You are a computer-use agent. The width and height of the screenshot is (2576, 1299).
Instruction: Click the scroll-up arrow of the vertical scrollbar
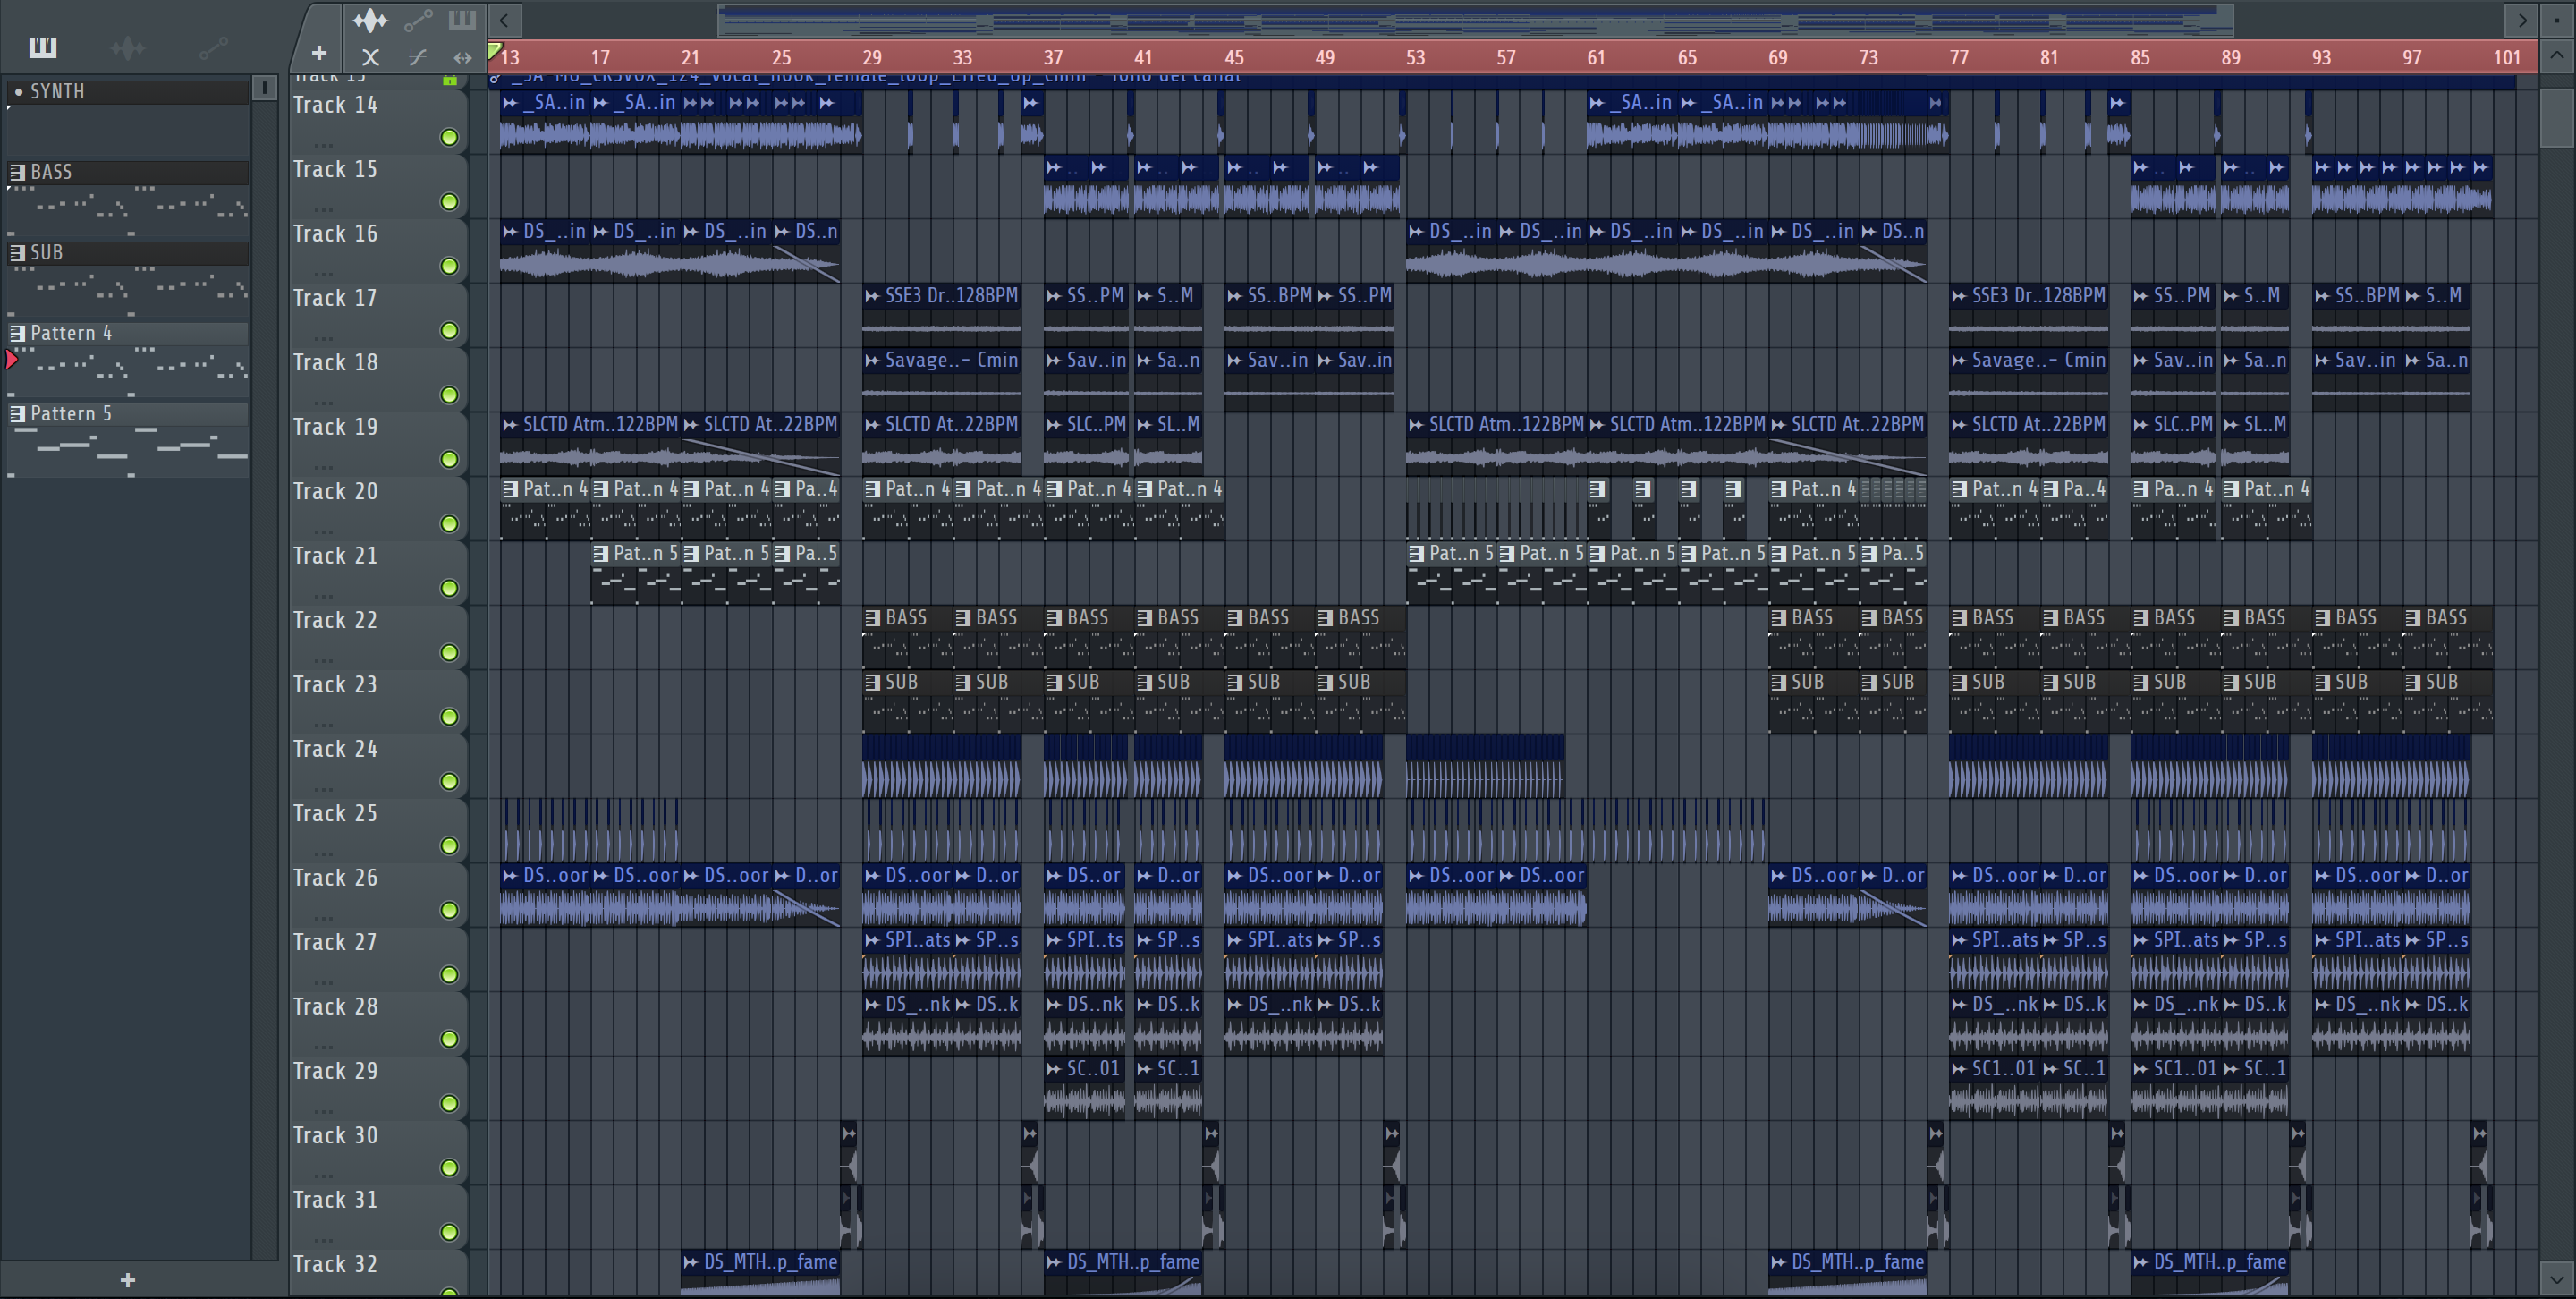tap(2557, 56)
